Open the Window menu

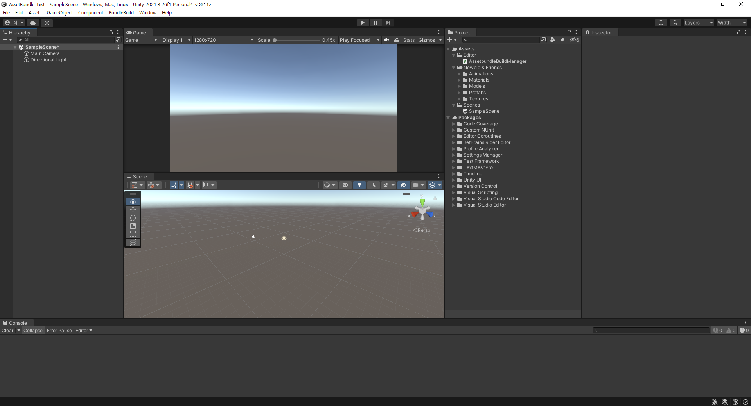(147, 12)
